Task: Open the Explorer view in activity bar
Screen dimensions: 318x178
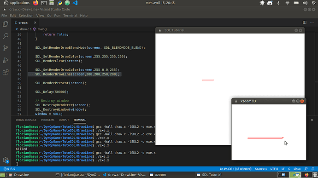Action: click(6, 24)
